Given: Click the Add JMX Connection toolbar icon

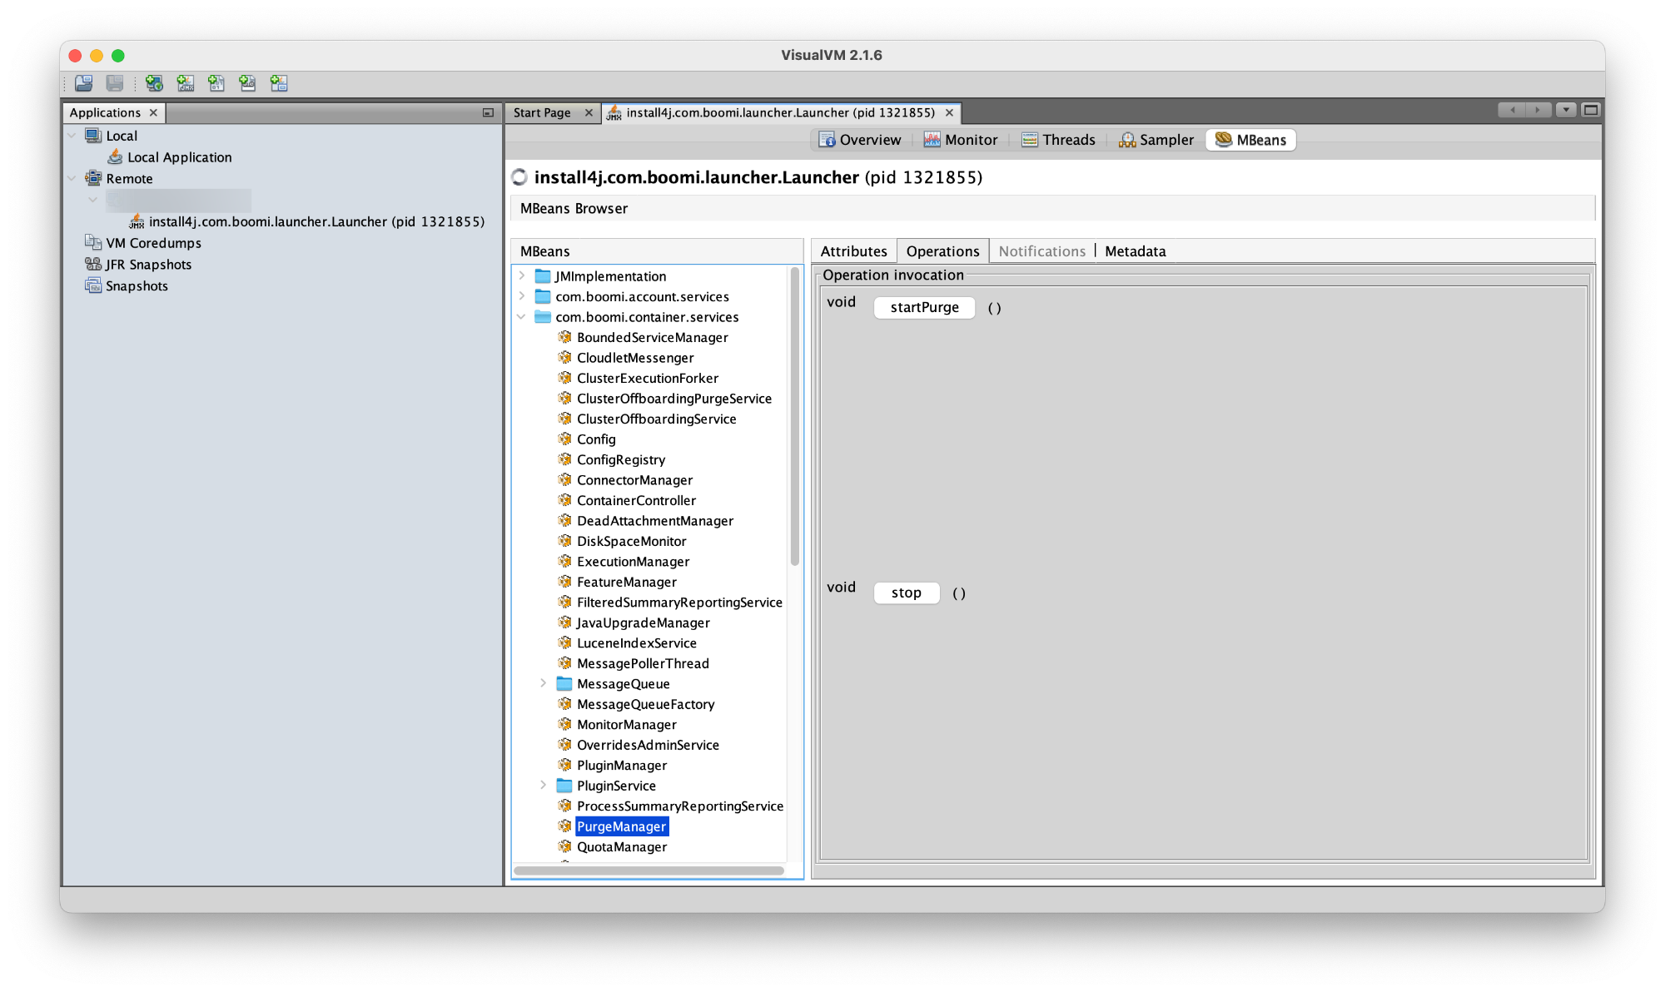Looking at the screenshot, I should pyautogui.click(x=186, y=83).
